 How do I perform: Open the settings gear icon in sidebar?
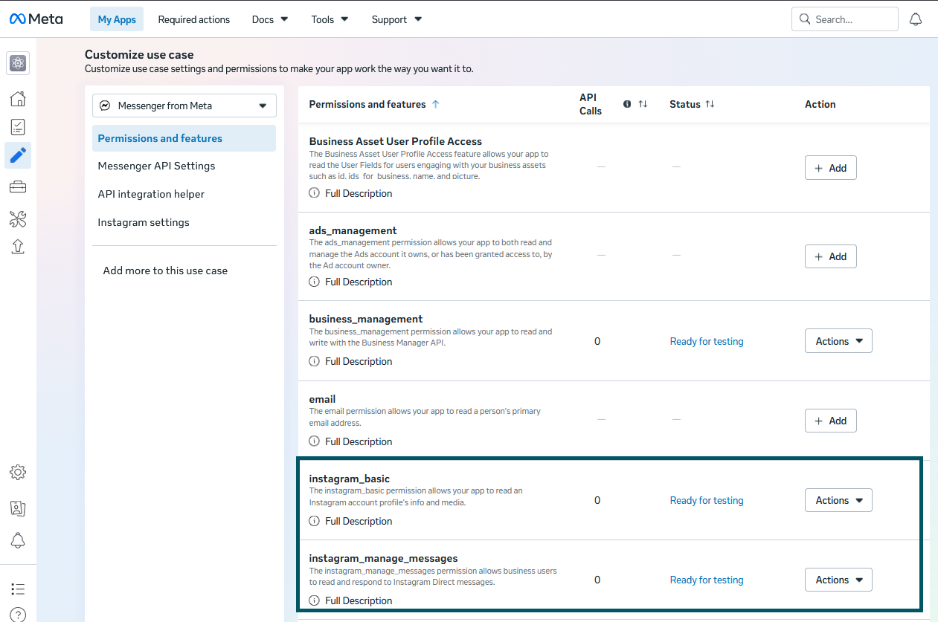pos(19,472)
